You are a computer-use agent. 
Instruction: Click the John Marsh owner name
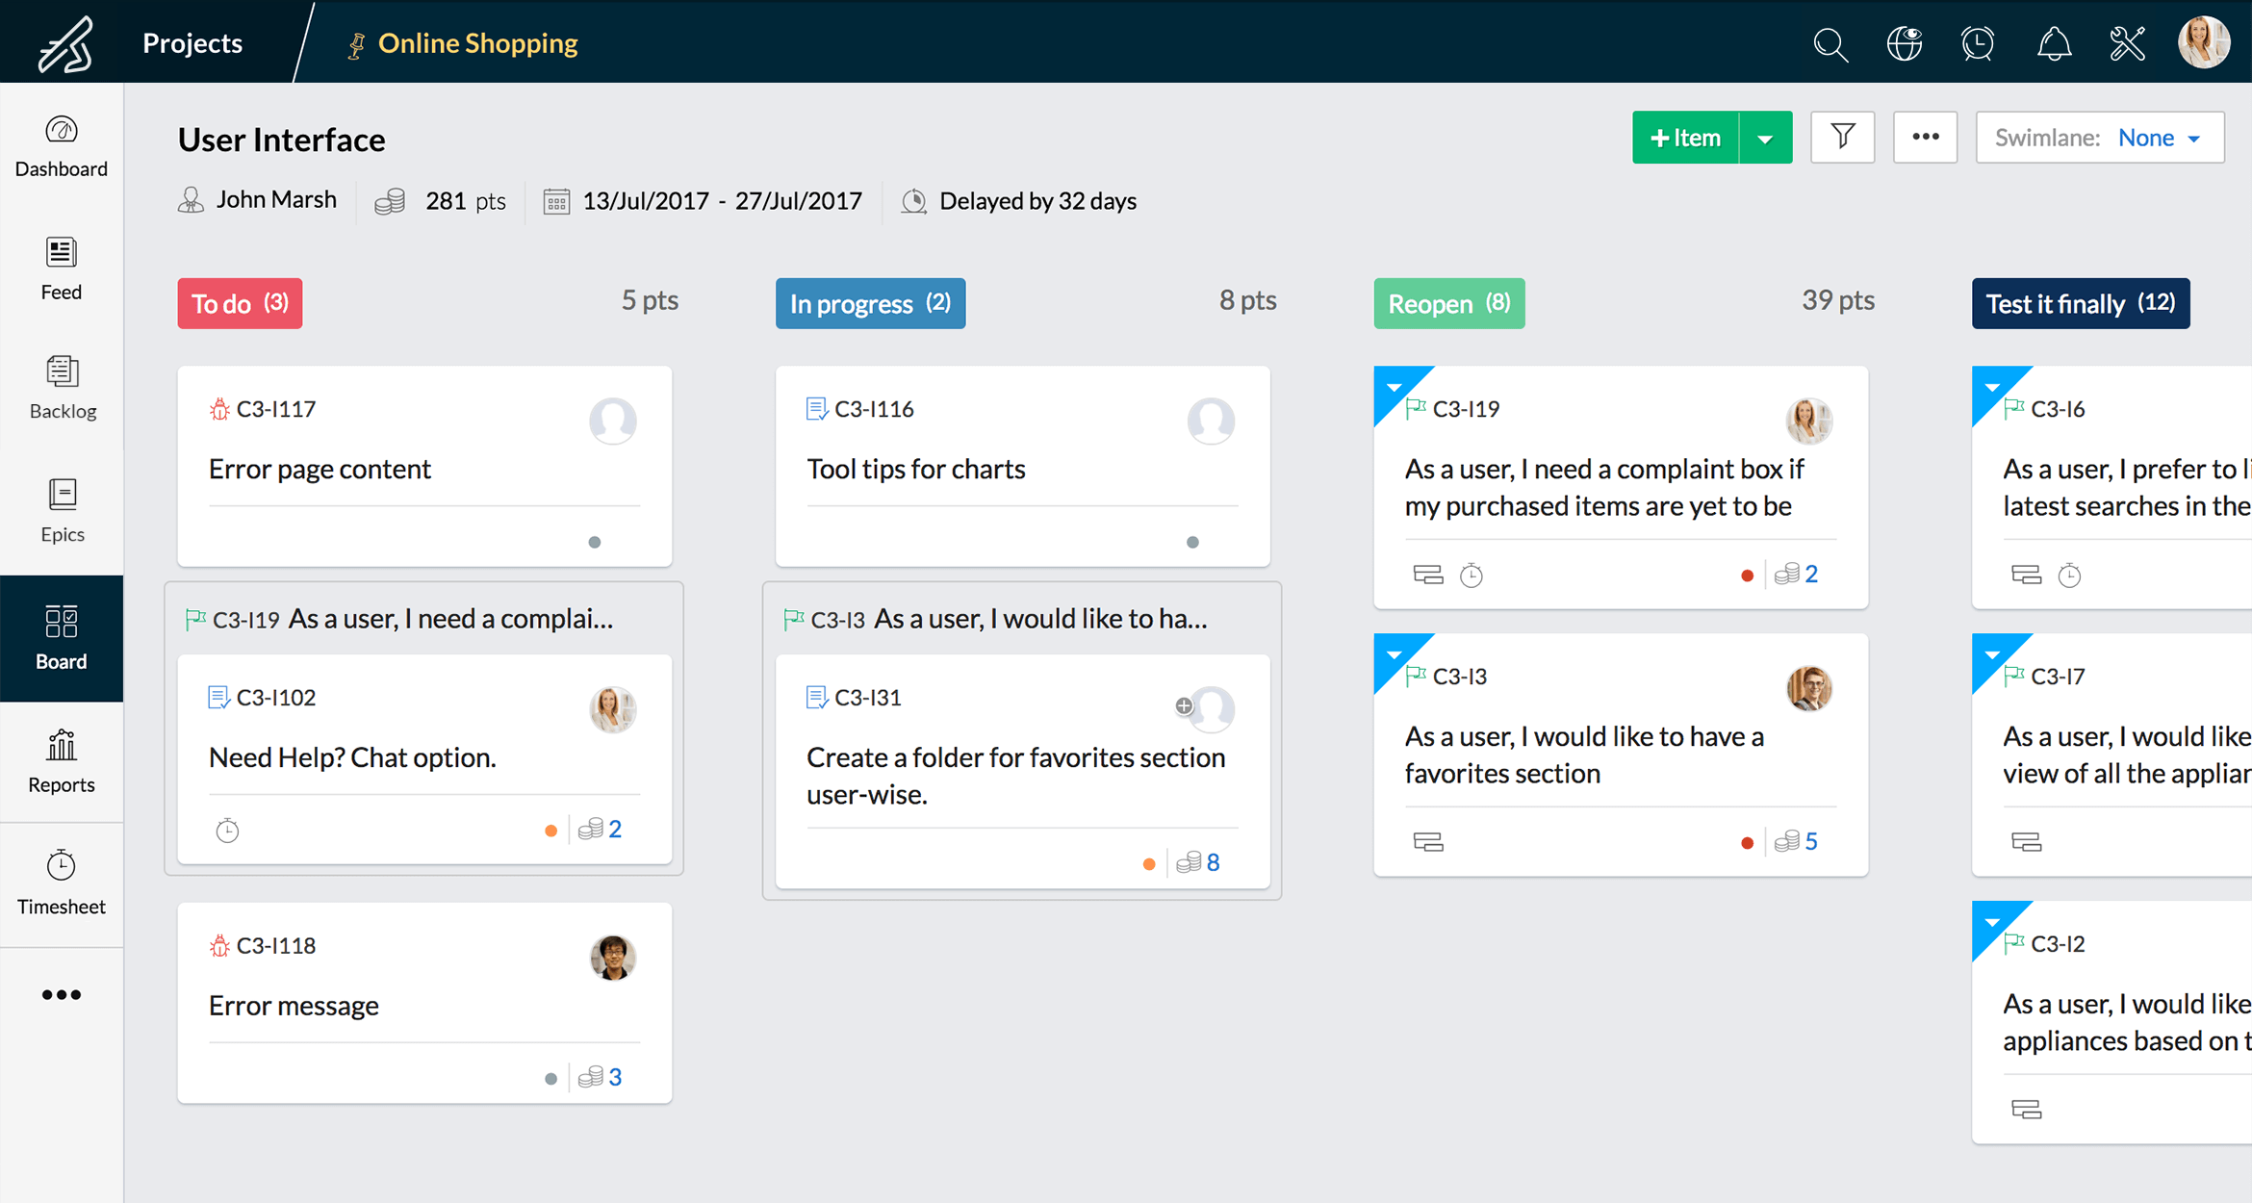[276, 199]
